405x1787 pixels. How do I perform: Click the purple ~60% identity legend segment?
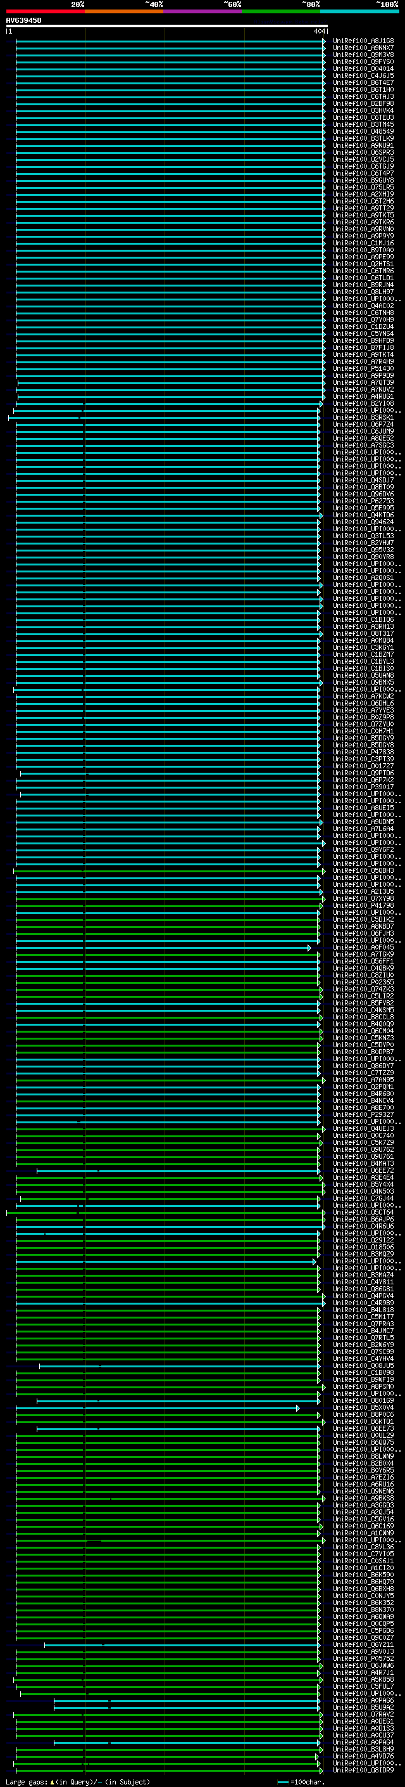click(x=203, y=11)
